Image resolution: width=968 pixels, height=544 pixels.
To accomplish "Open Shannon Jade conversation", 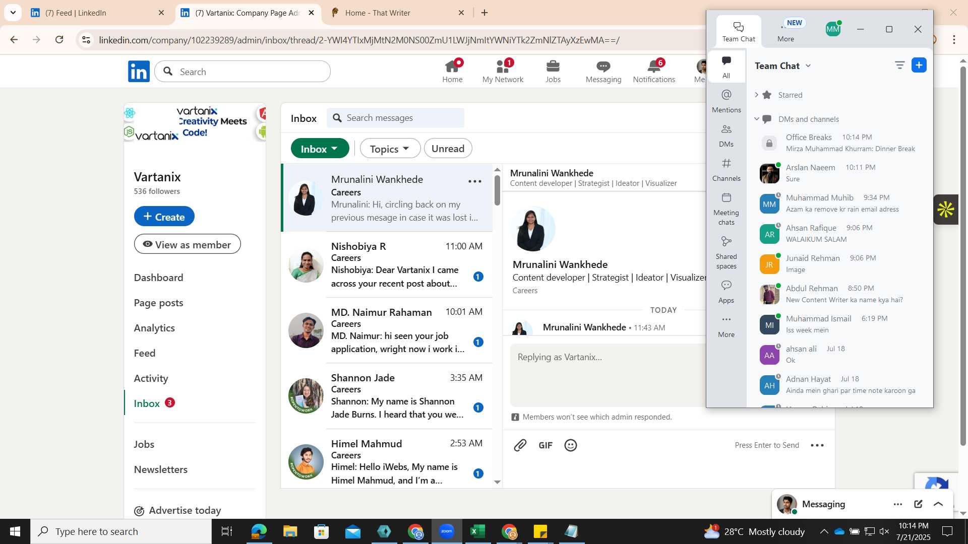I will point(387,396).
